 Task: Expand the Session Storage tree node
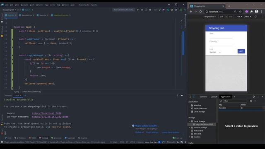click(190, 127)
